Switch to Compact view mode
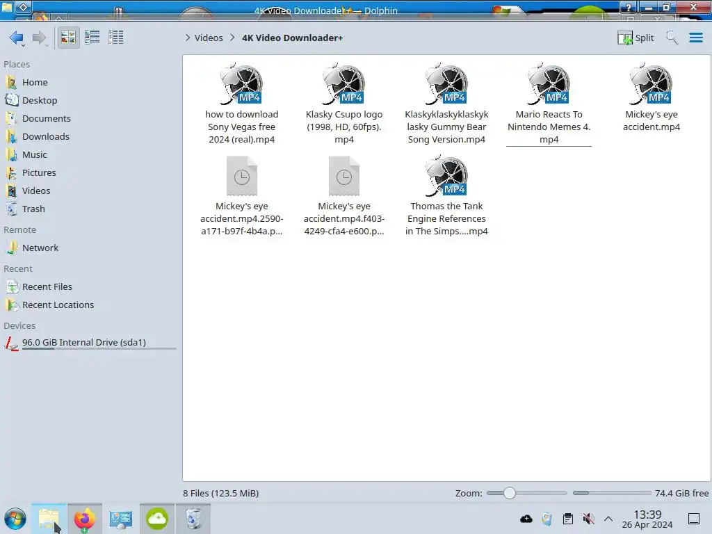Screen dimensions: 712x534 [92, 38]
